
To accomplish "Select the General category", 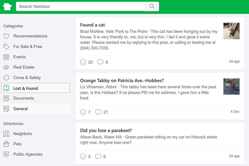I will pos(20,109).
